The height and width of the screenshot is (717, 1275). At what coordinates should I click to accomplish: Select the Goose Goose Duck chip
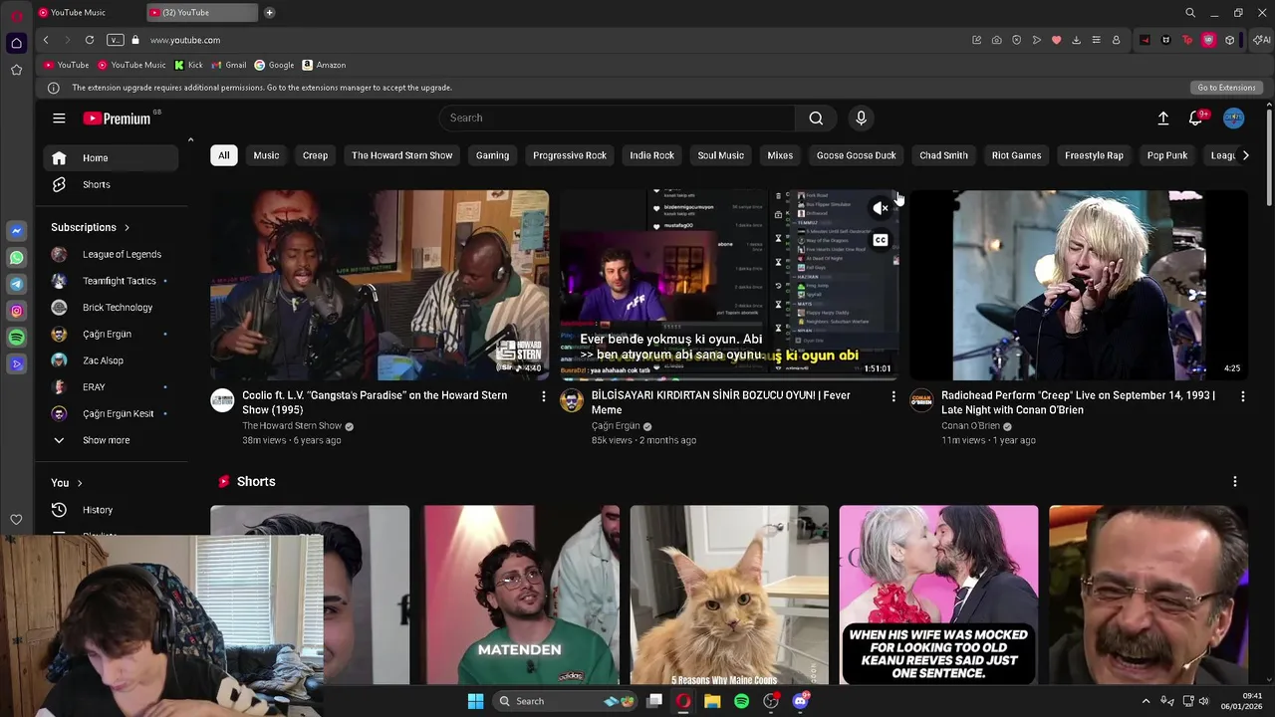(857, 155)
